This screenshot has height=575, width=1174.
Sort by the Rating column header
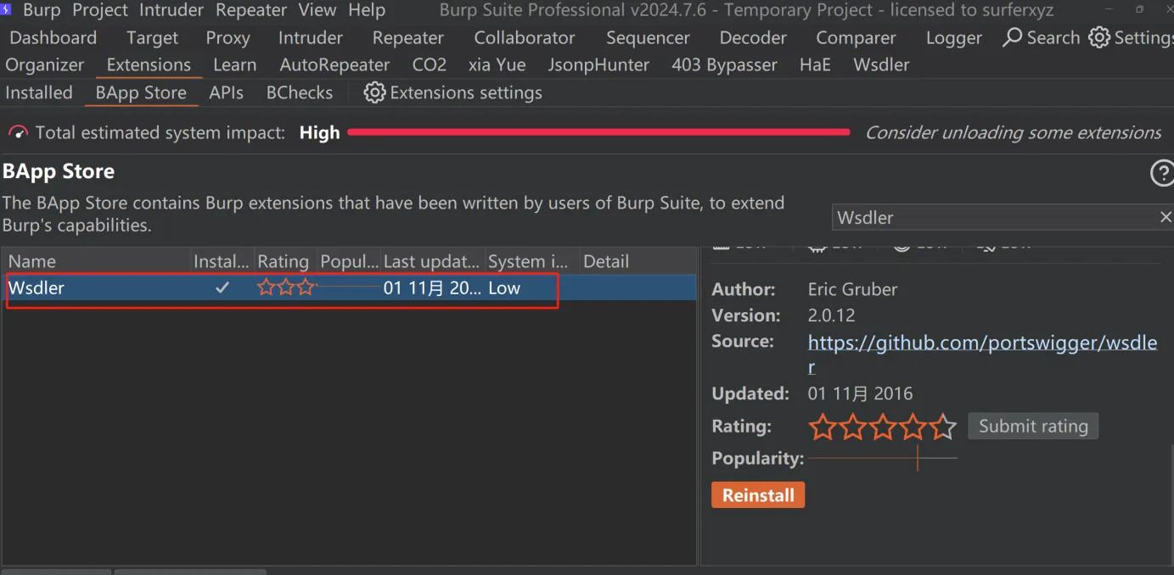point(285,261)
